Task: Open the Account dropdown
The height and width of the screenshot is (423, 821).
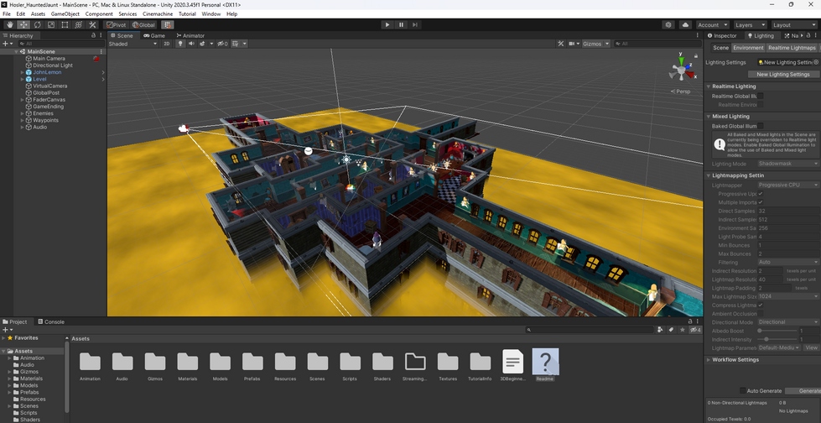Action: [713, 24]
